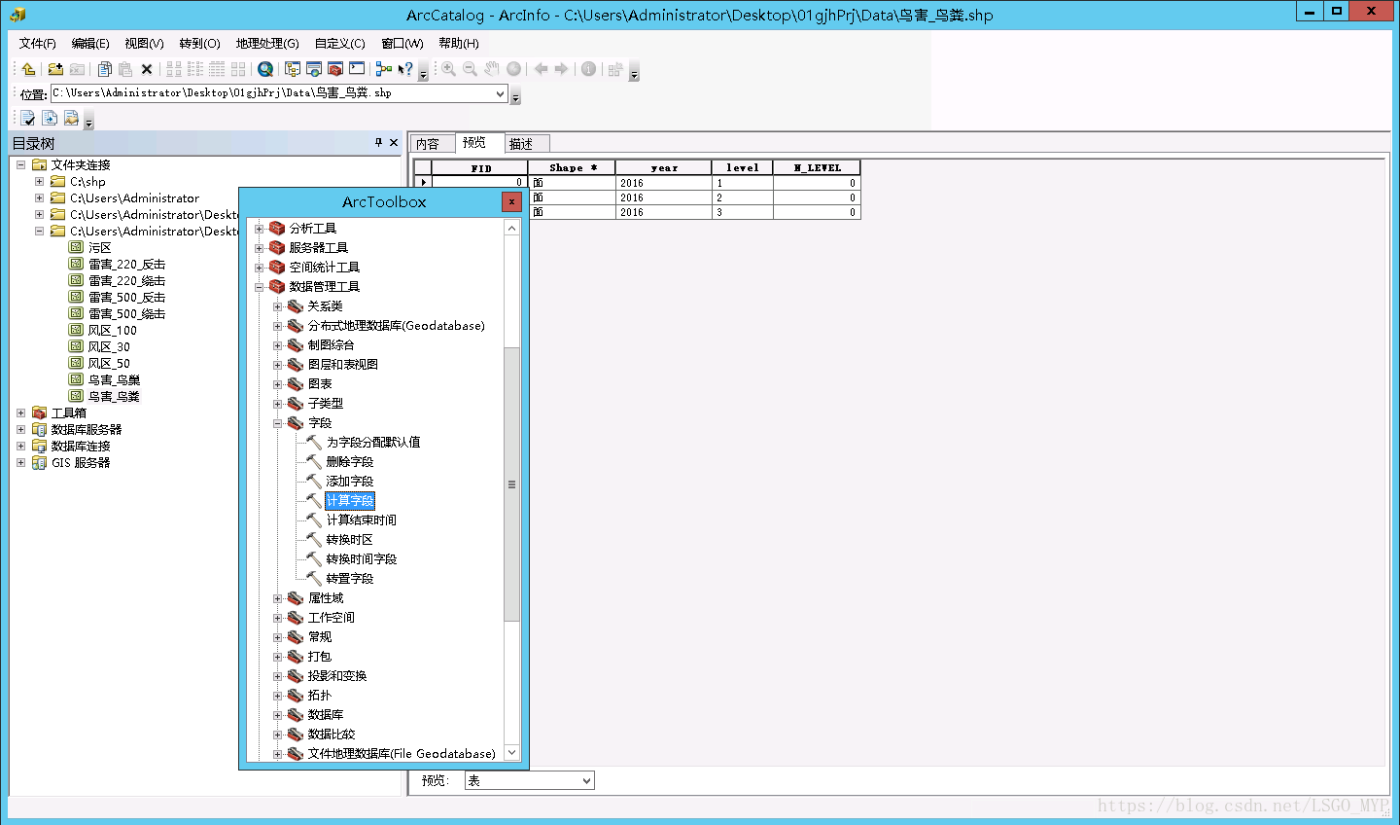Launch the Search globe icon
The height and width of the screenshot is (825, 1400).
(x=265, y=69)
